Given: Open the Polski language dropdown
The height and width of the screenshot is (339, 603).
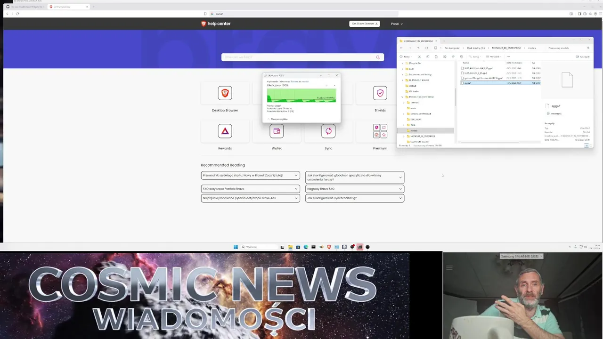Looking at the screenshot, I should click(x=397, y=24).
